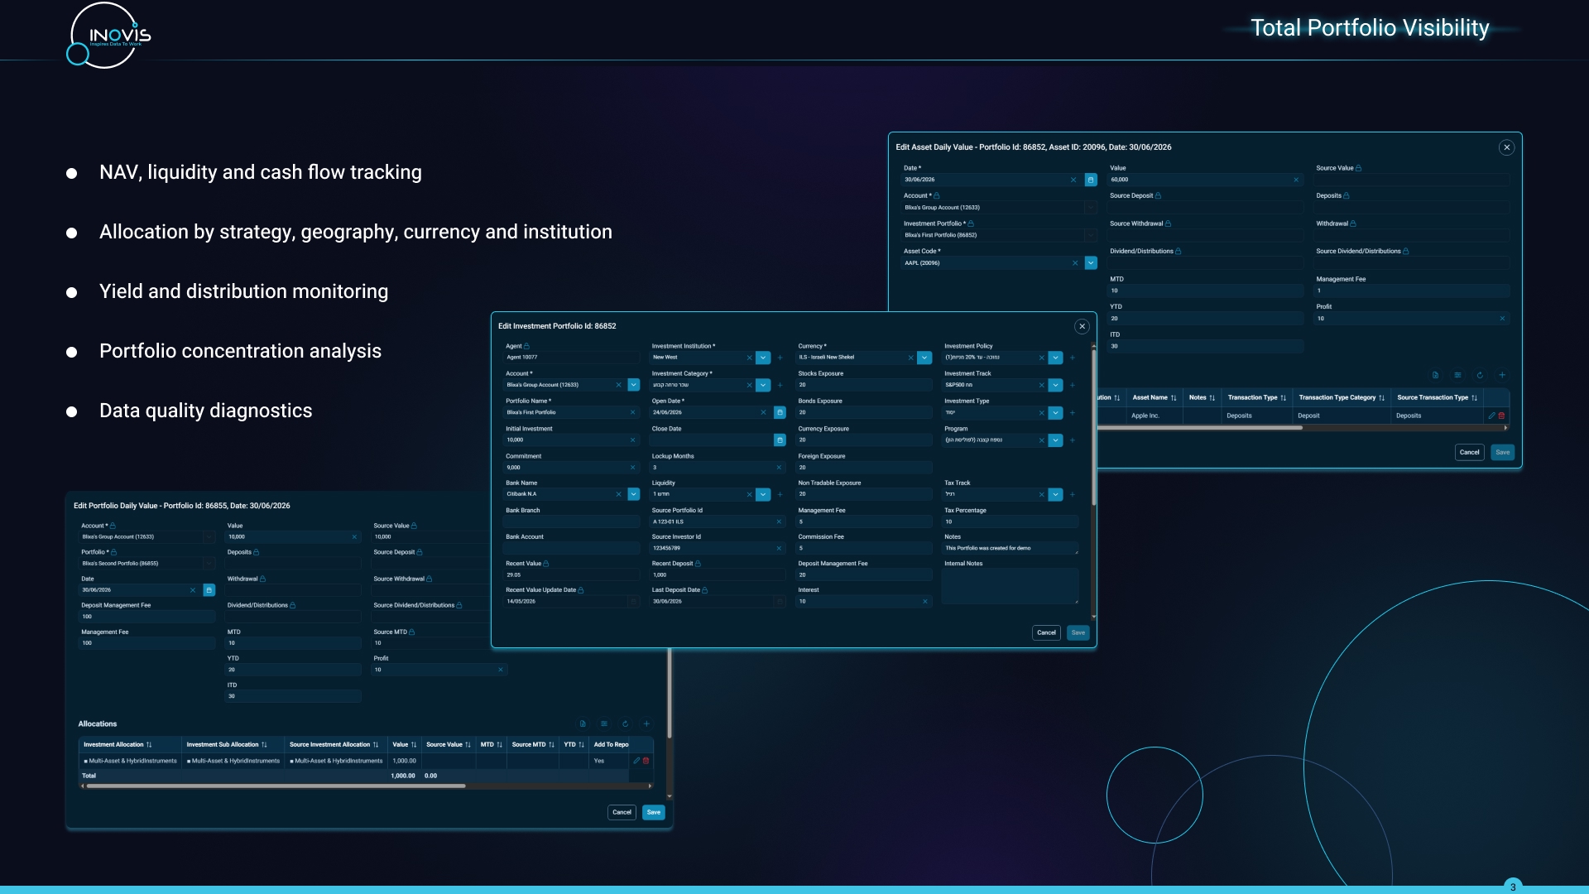Open the Currency dropdown
Image resolution: width=1589 pixels, height=894 pixels.
tap(924, 358)
